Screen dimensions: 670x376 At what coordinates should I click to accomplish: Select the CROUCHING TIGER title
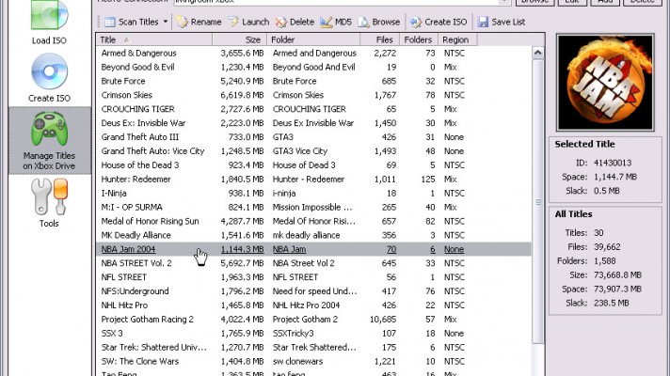tap(137, 109)
